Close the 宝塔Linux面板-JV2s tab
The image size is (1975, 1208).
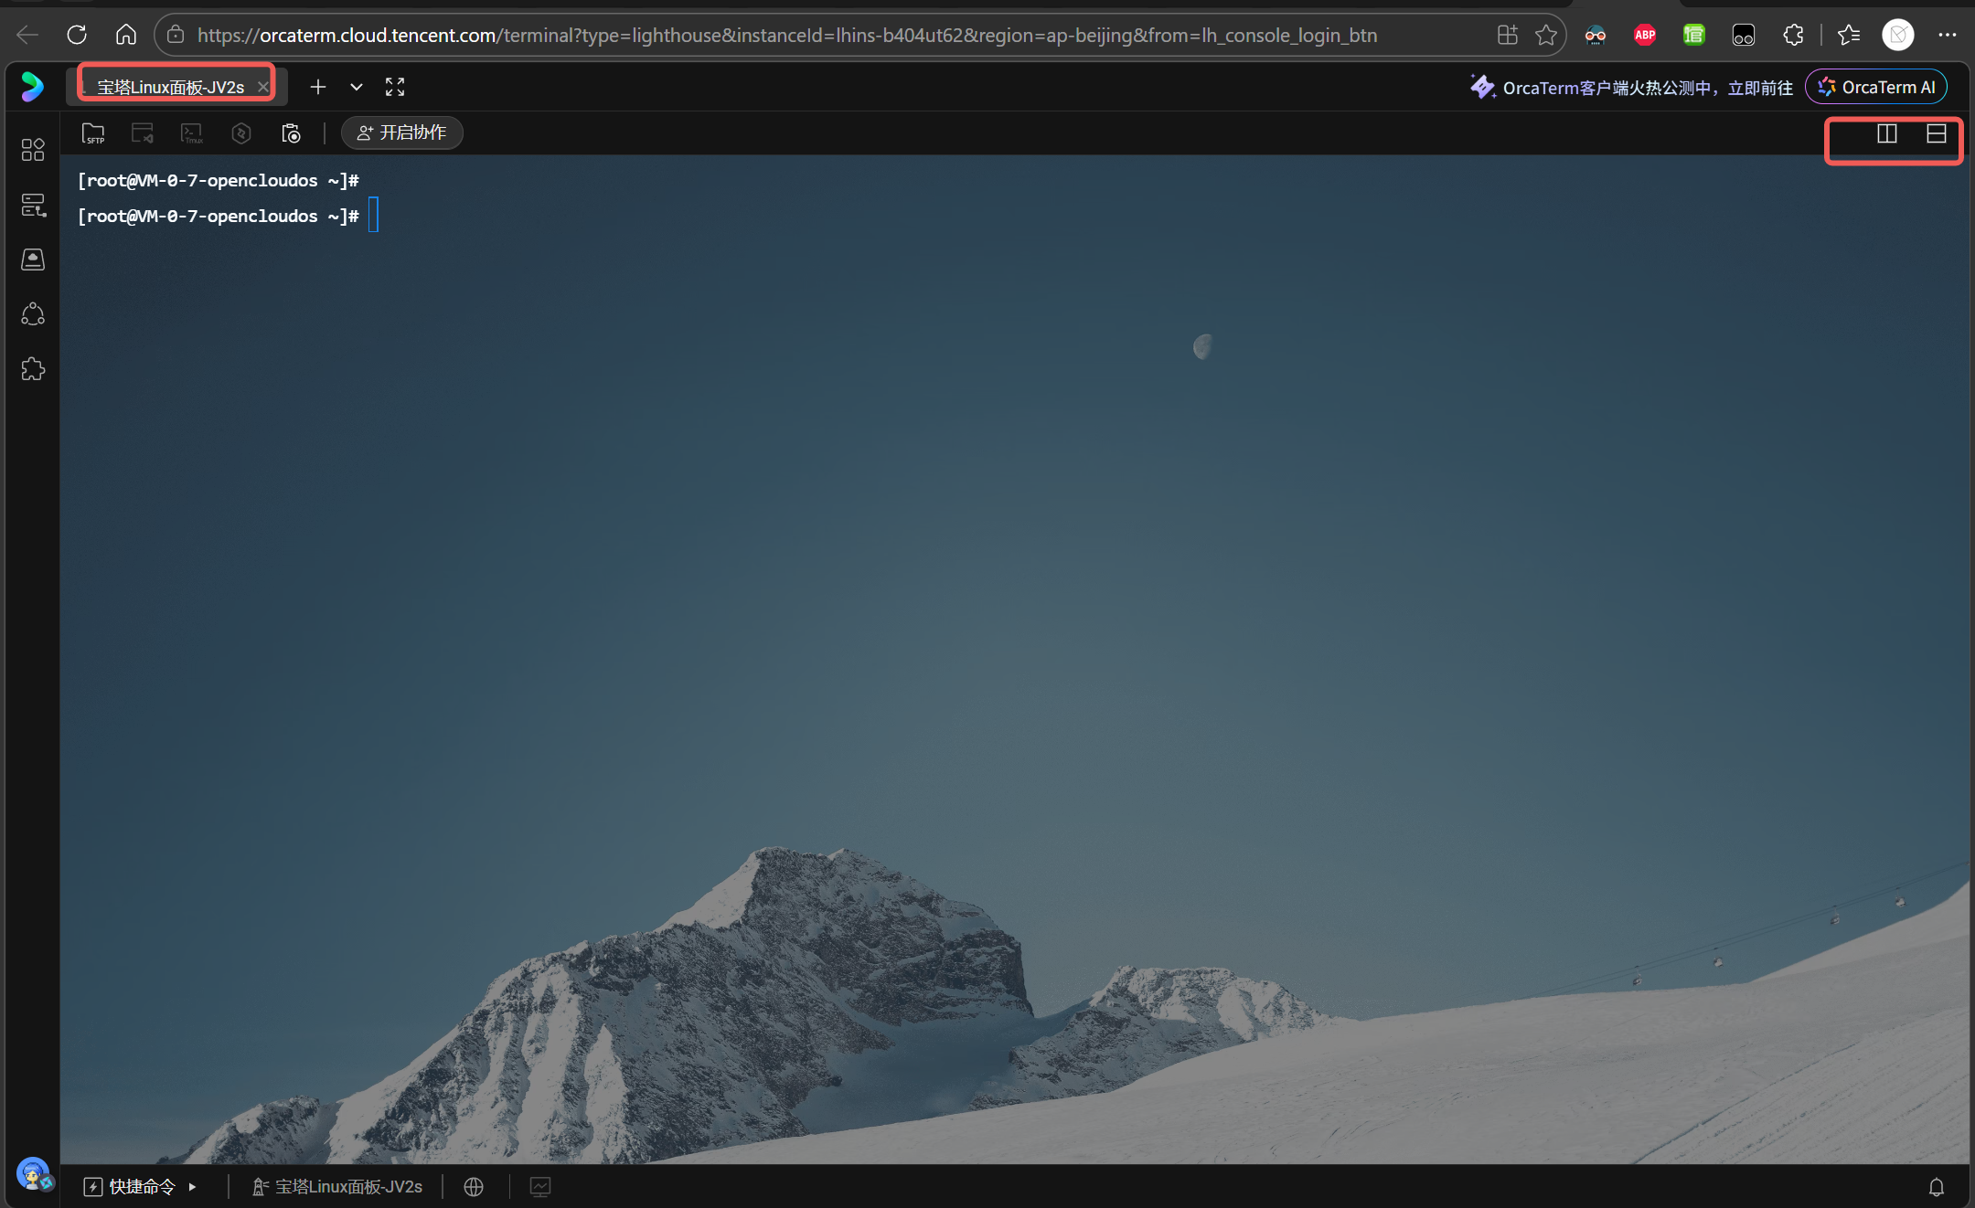(x=263, y=87)
